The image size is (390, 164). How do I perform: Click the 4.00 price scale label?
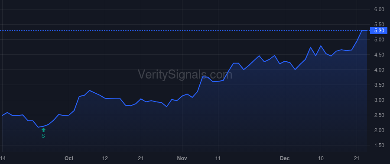coord(379,70)
